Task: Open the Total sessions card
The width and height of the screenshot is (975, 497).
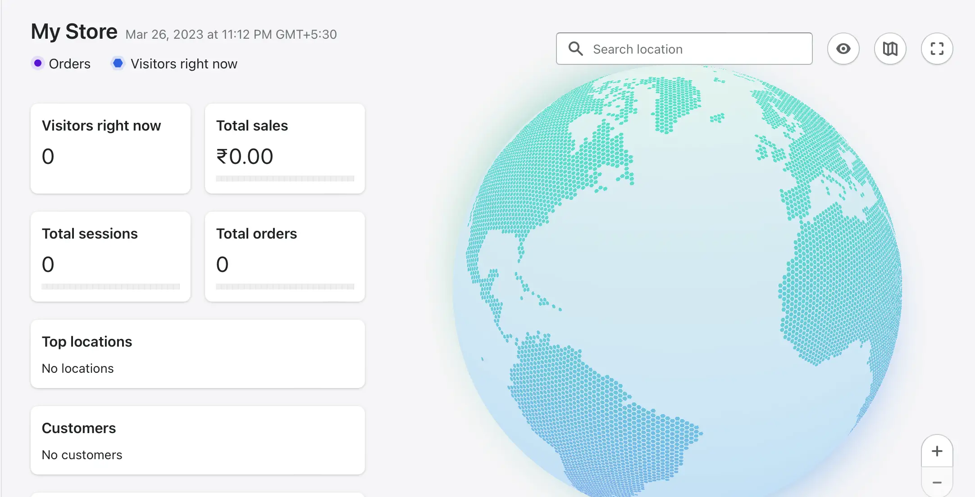Action: (110, 257)
